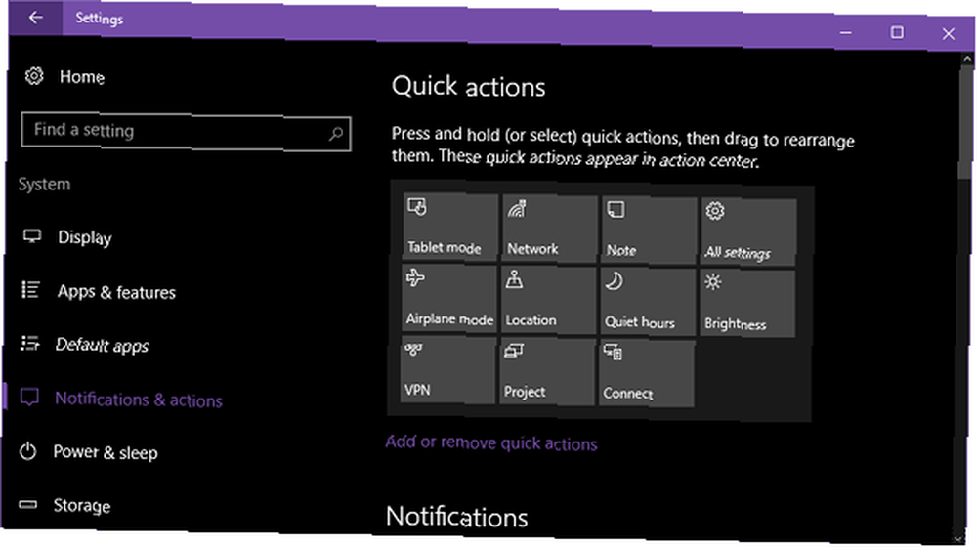Click the Display monitor icon
The image size is (977, 547).
pos(32,236)
